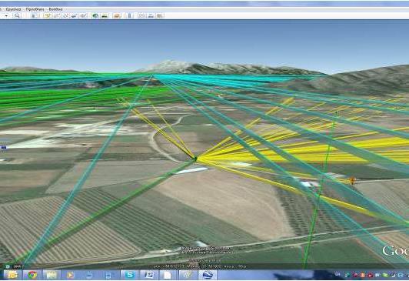The image size is (409, 281).
Task: Open the Παράθυρο (Window) menu
Action: [35, 9]
